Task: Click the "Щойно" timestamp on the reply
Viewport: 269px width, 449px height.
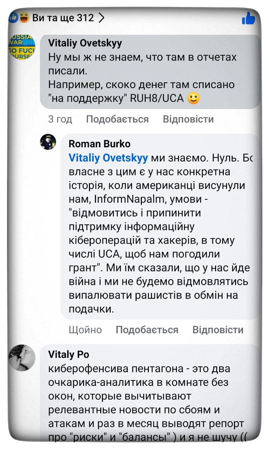Action: tap(85, 330)
